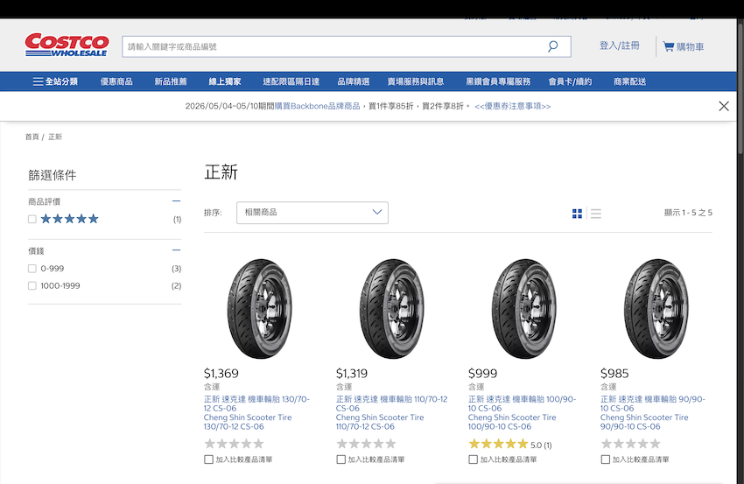Check the five-star rating filter checkbox
The height and width of the screenshot is (484, 744).
click(32, 219)
